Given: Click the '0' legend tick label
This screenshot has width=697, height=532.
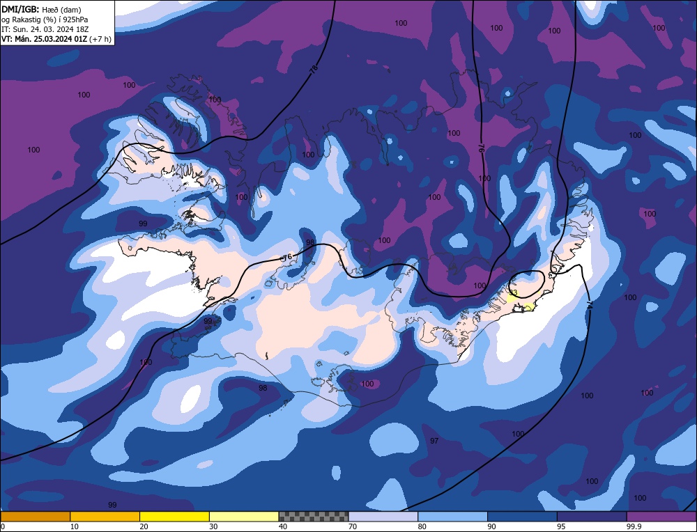Looking at the screenshot, I should 3,526.
